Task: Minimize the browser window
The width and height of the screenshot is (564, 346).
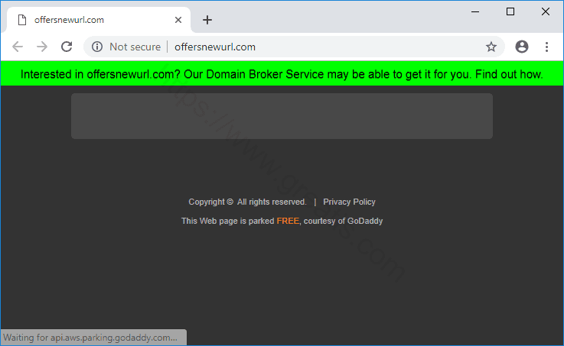Action: [475, 11]
